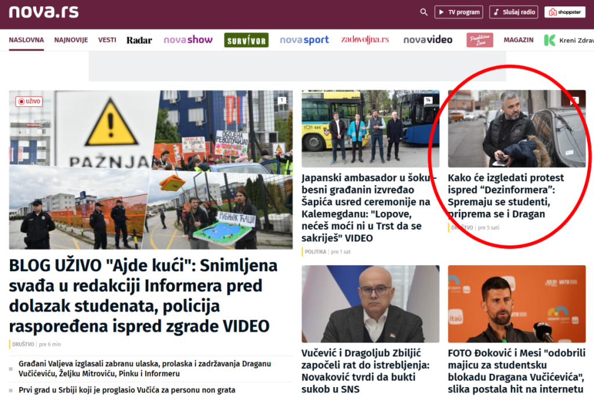Open the Survivor logo in navigation
This screenshot has height=397, width=594.
tap(246, 40)
